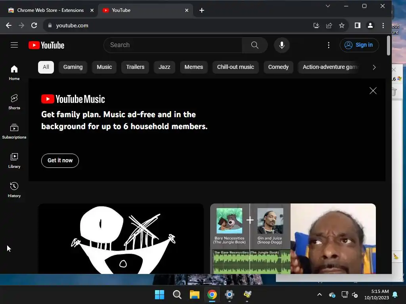
Task: Start voice search with microphone icon
Action: pos(282,45)
